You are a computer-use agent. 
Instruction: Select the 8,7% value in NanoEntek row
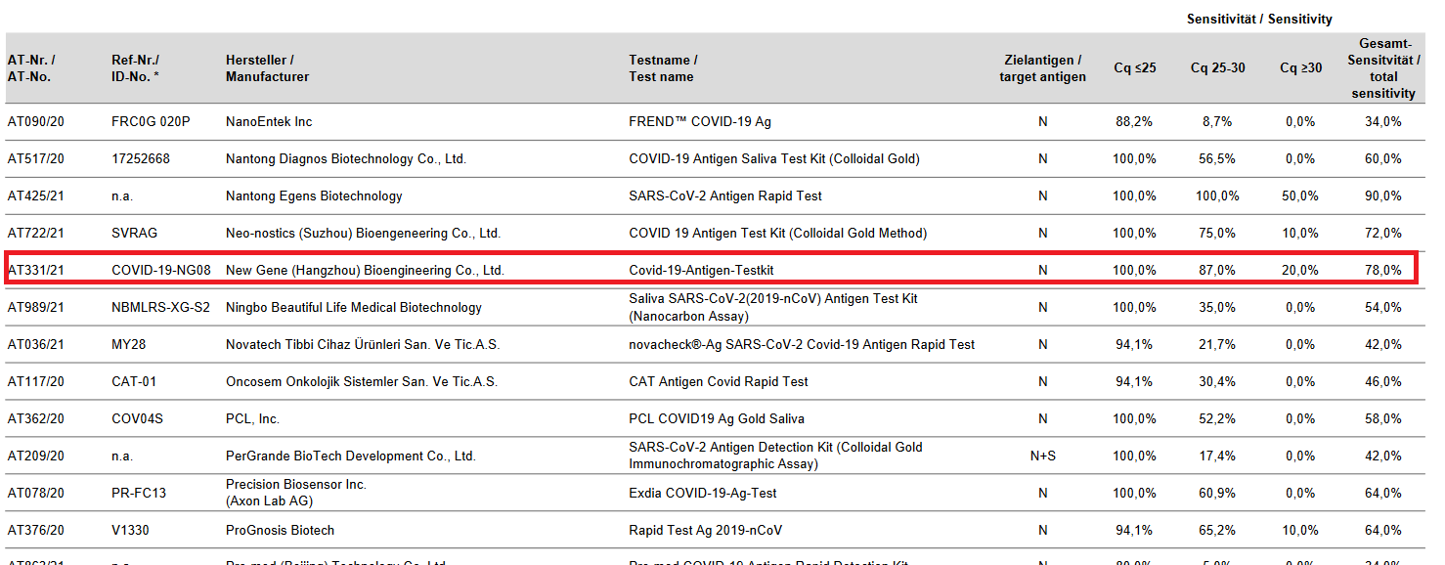click(1217, 122)
